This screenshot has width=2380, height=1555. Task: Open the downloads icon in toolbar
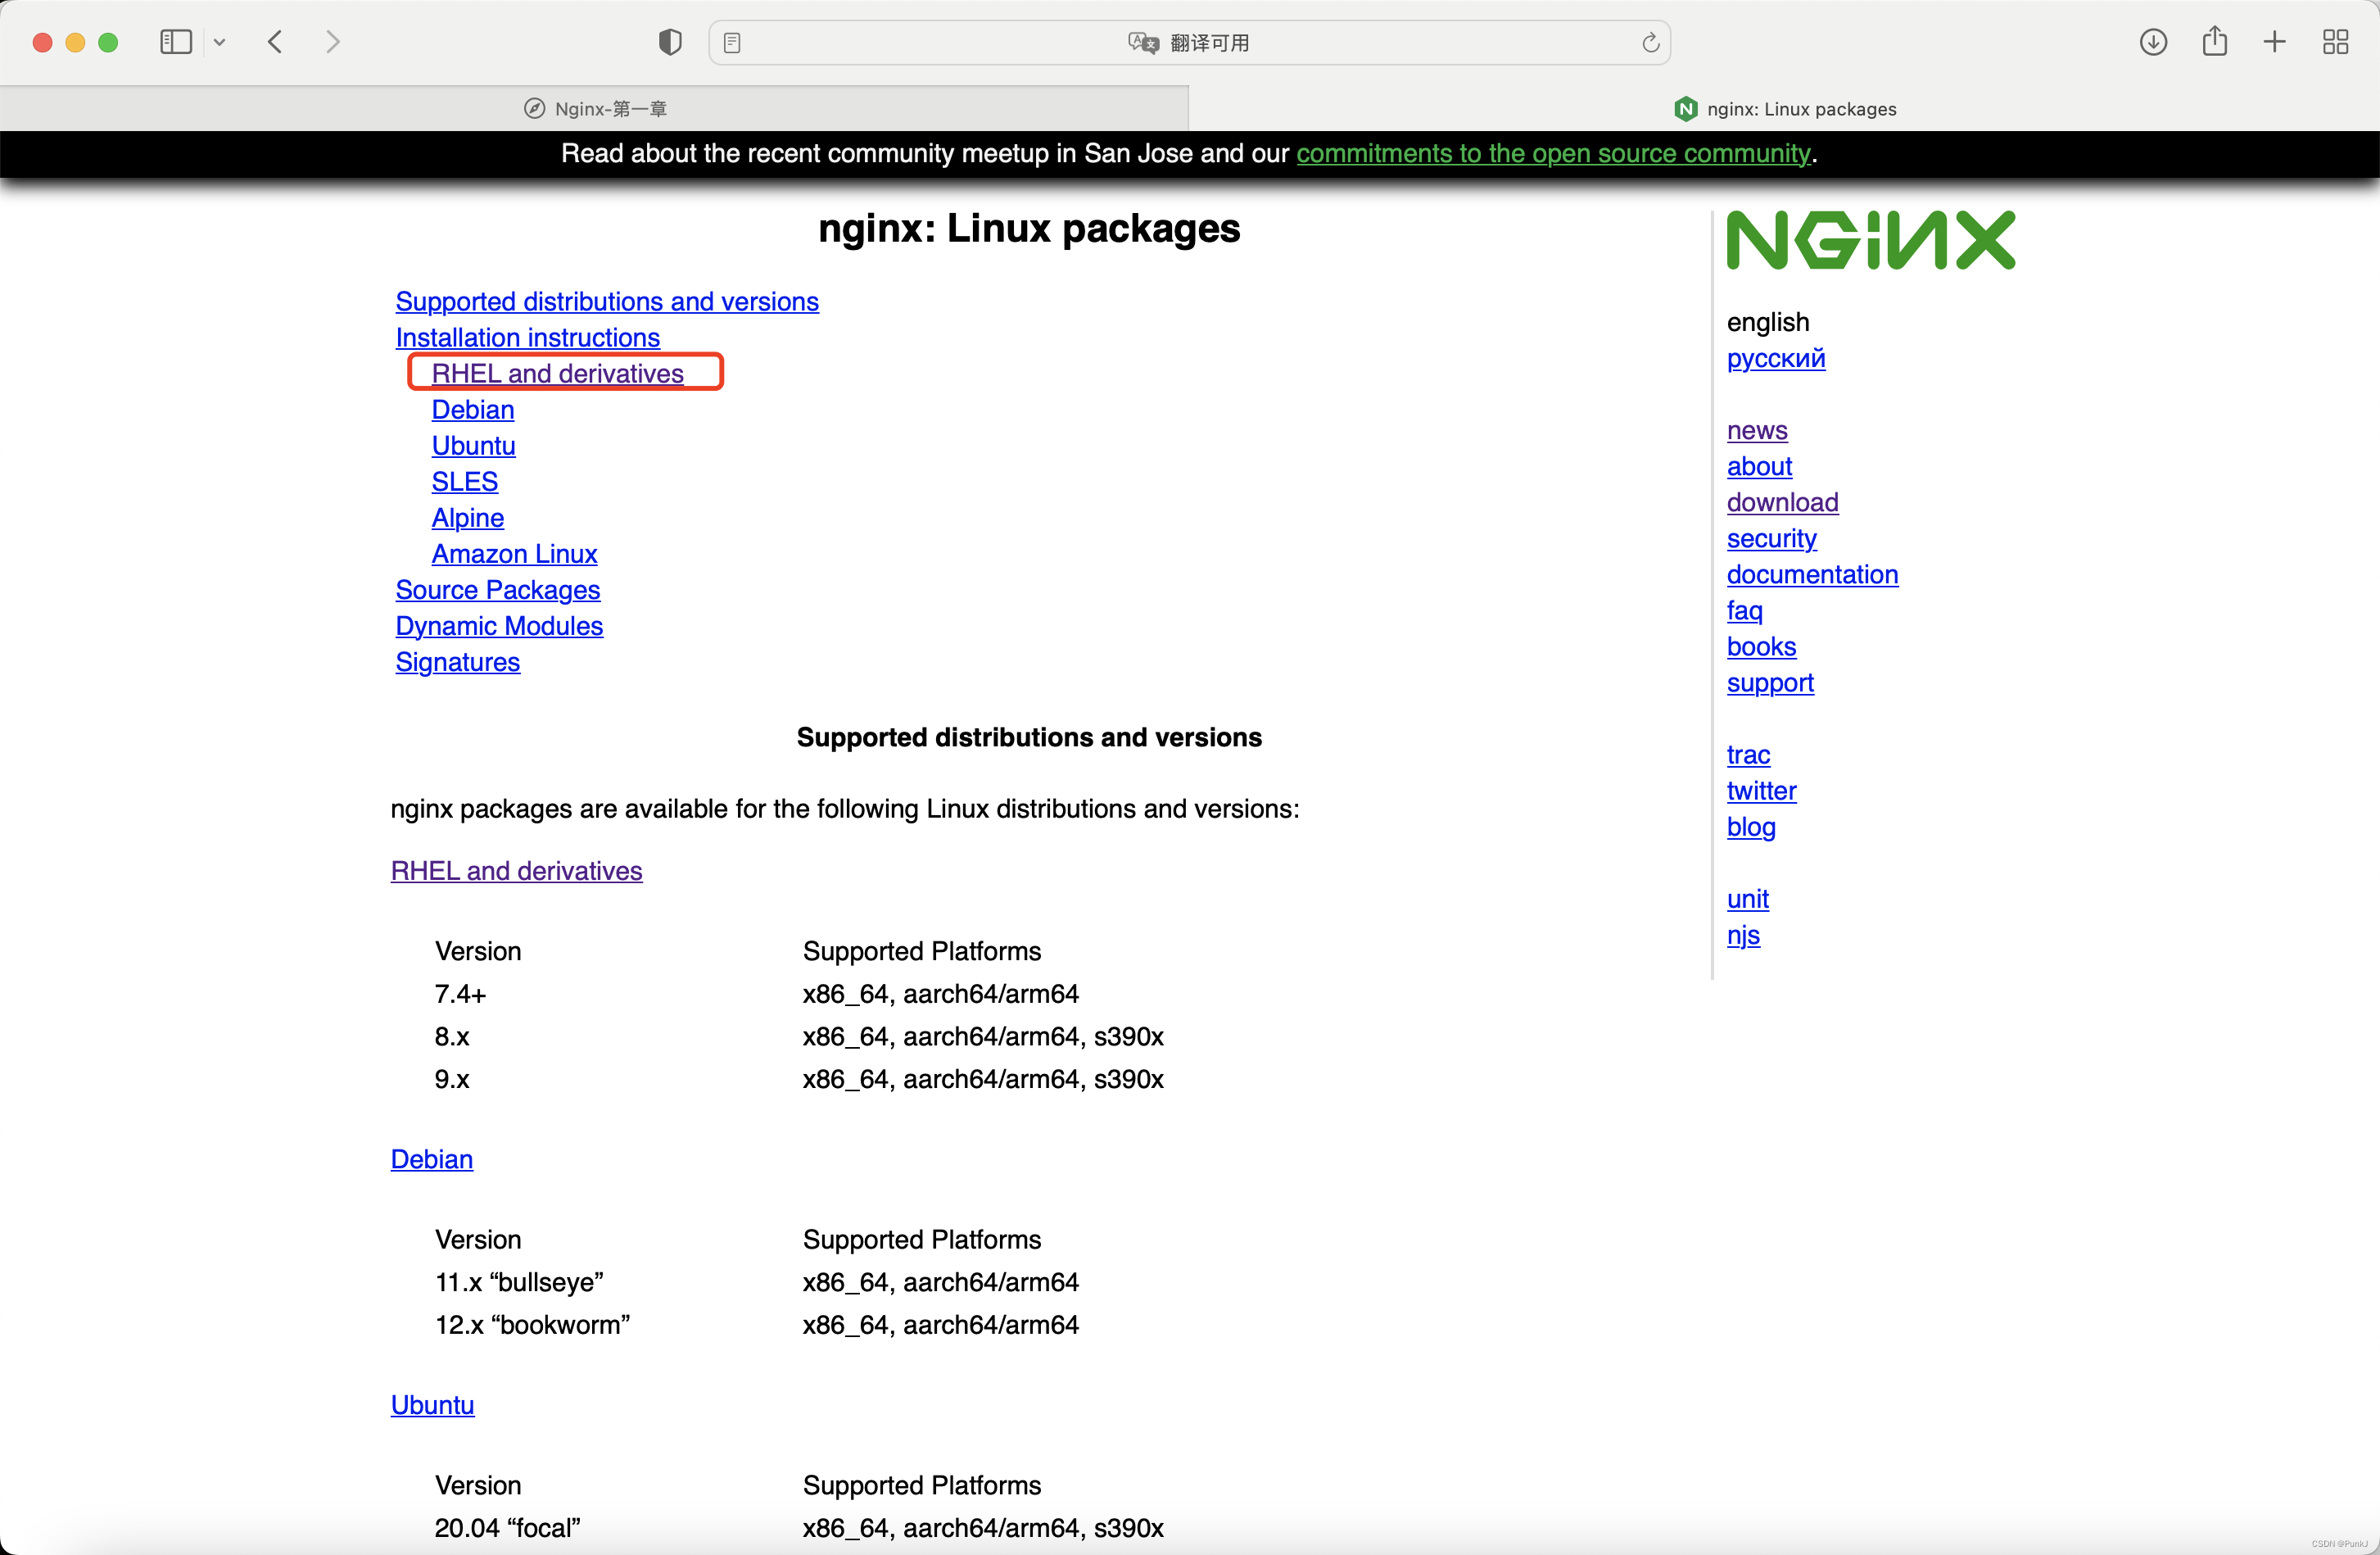2153,42
